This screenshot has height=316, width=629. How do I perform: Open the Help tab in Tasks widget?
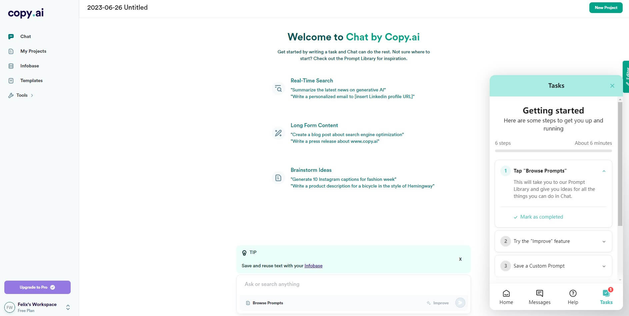click(573, 297)
